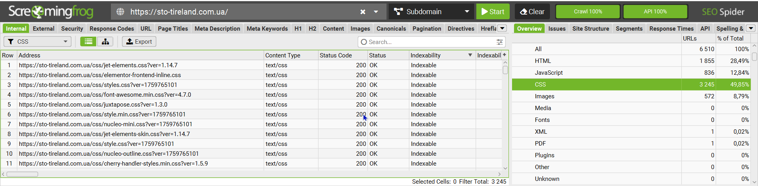Screen dimensions: 758x186
Task: Clear the URL with the X icon
Action: pyautogui.click(x=363, y=12)
